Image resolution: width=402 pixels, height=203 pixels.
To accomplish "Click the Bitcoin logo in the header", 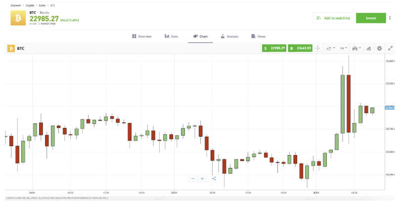I will click(18, 18).
